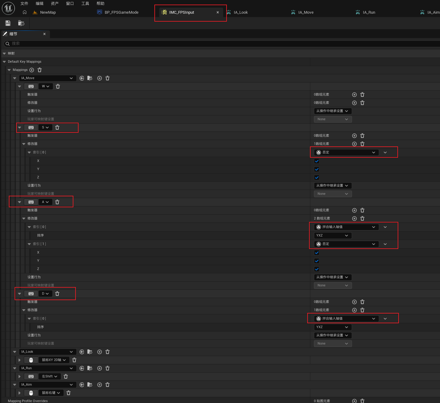Open the 工具 menu
The image size is (440, 403).
click(85, 4)
